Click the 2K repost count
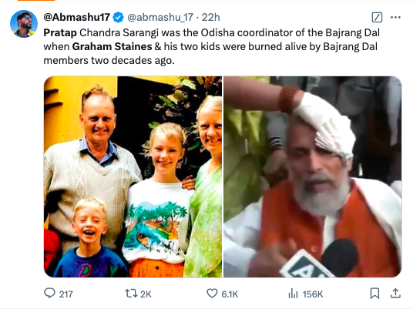 click(146, 294)
